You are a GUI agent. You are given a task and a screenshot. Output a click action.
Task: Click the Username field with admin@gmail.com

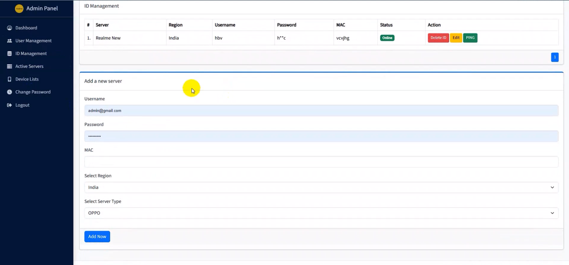(321, 110)
